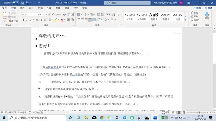
Task: Click the Save disk icon
Action: click(23, 3)
